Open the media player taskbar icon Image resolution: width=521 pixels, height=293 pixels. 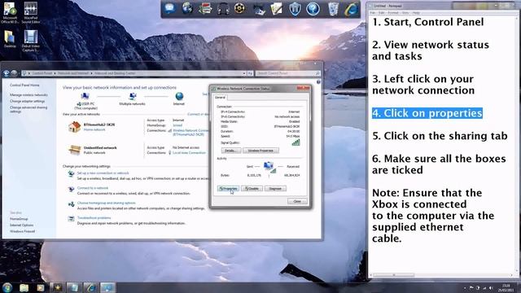click(x=40, y=287)
